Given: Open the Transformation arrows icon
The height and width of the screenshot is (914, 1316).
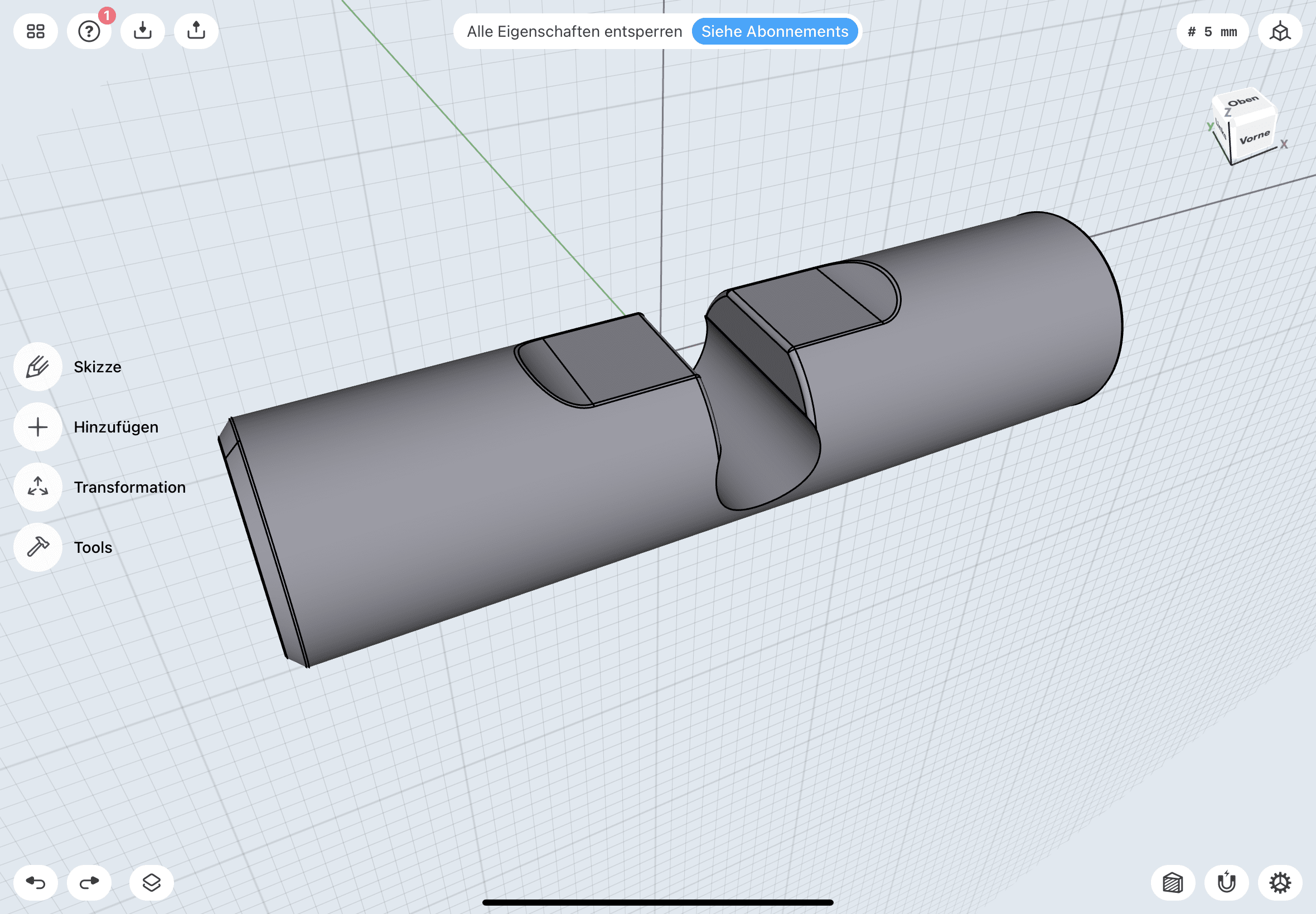Looking at the screenshot, I should tap(38, 487).
